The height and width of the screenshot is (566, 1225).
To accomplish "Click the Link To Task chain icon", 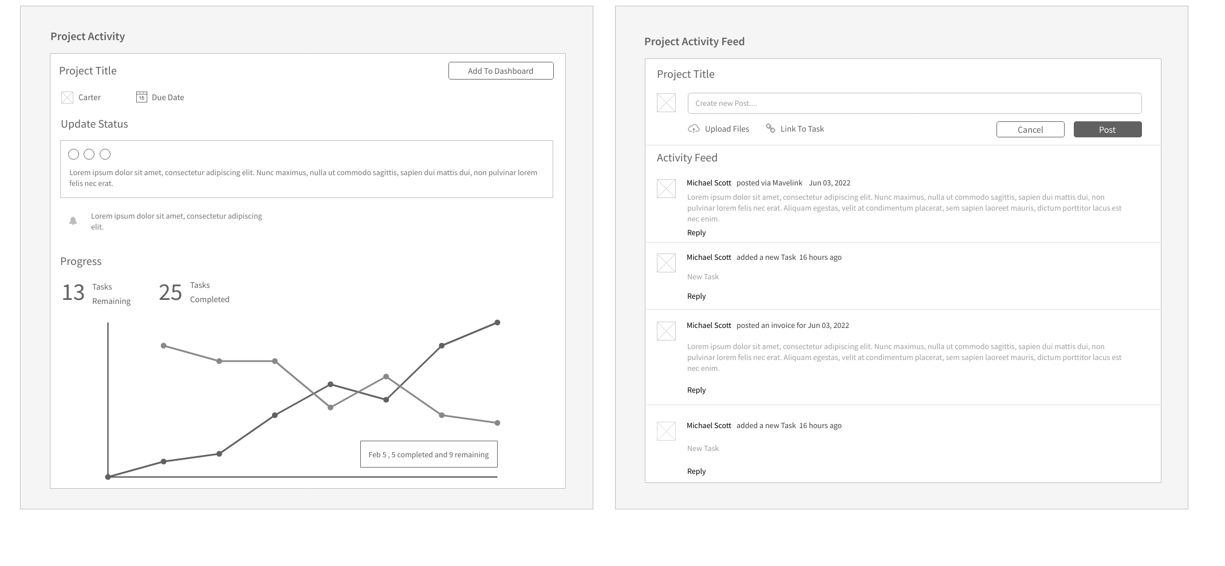I will click(x=770, y=128).
